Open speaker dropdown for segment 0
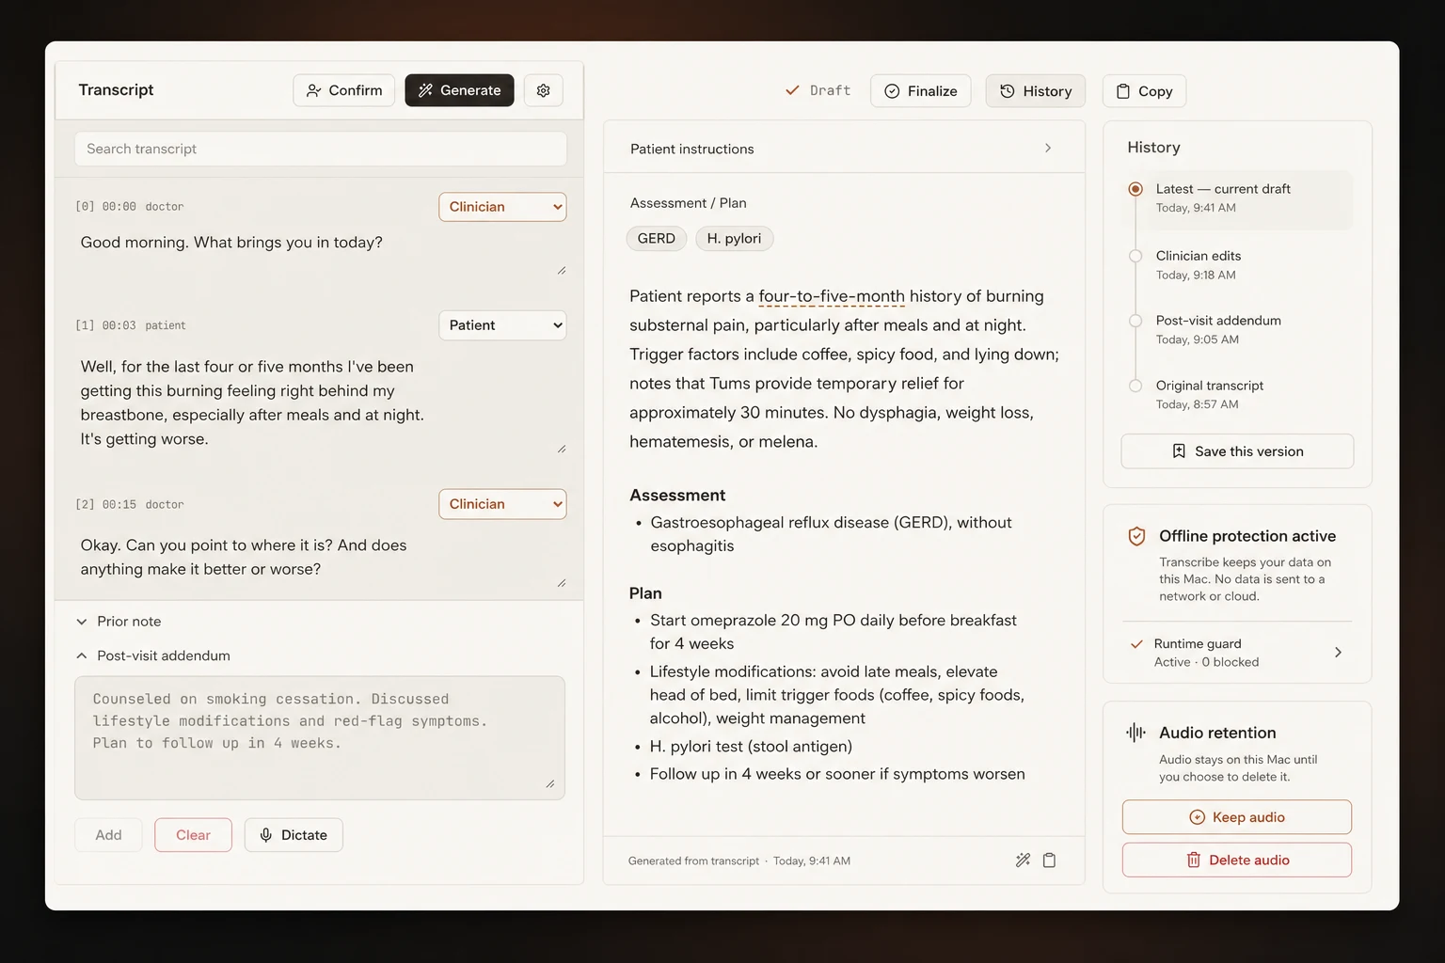Image resolution: width=1445 pixels, height=963 pixels. tap(502, 207)
